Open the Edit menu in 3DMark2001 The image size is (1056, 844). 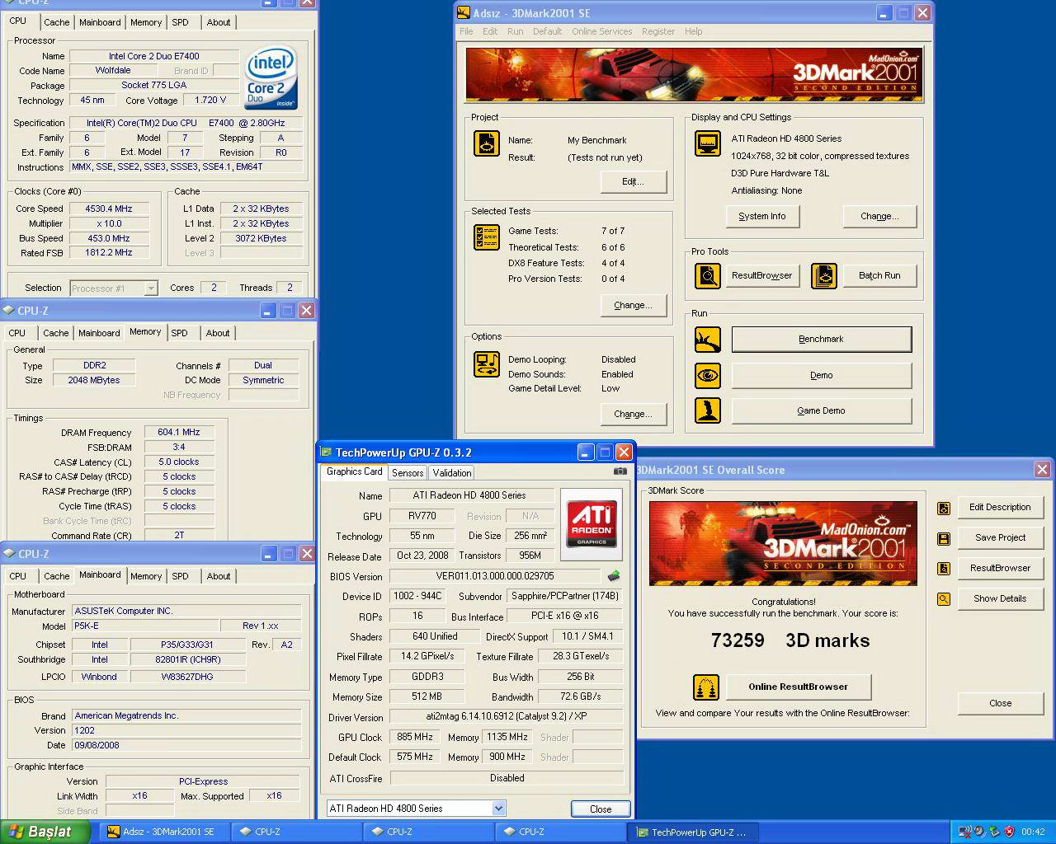pyautogui.click(x=490, y=31)
